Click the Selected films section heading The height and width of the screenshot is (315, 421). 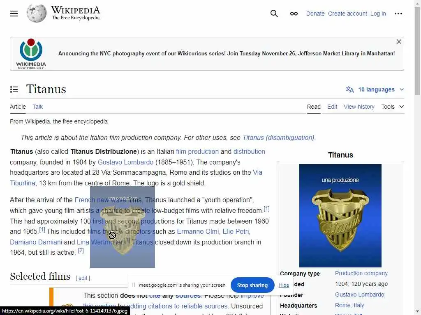(x=40, y=276)
